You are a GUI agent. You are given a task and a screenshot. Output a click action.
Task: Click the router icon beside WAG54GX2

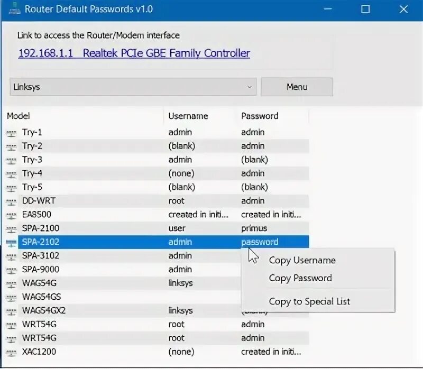(x=11, y=311)
